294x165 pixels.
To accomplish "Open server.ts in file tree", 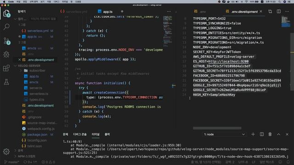I will pos(36,88).
